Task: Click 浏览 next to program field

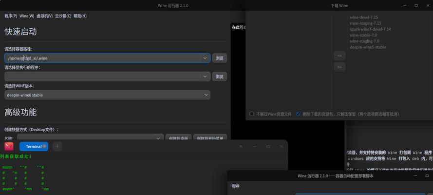Action: point(220,77)
